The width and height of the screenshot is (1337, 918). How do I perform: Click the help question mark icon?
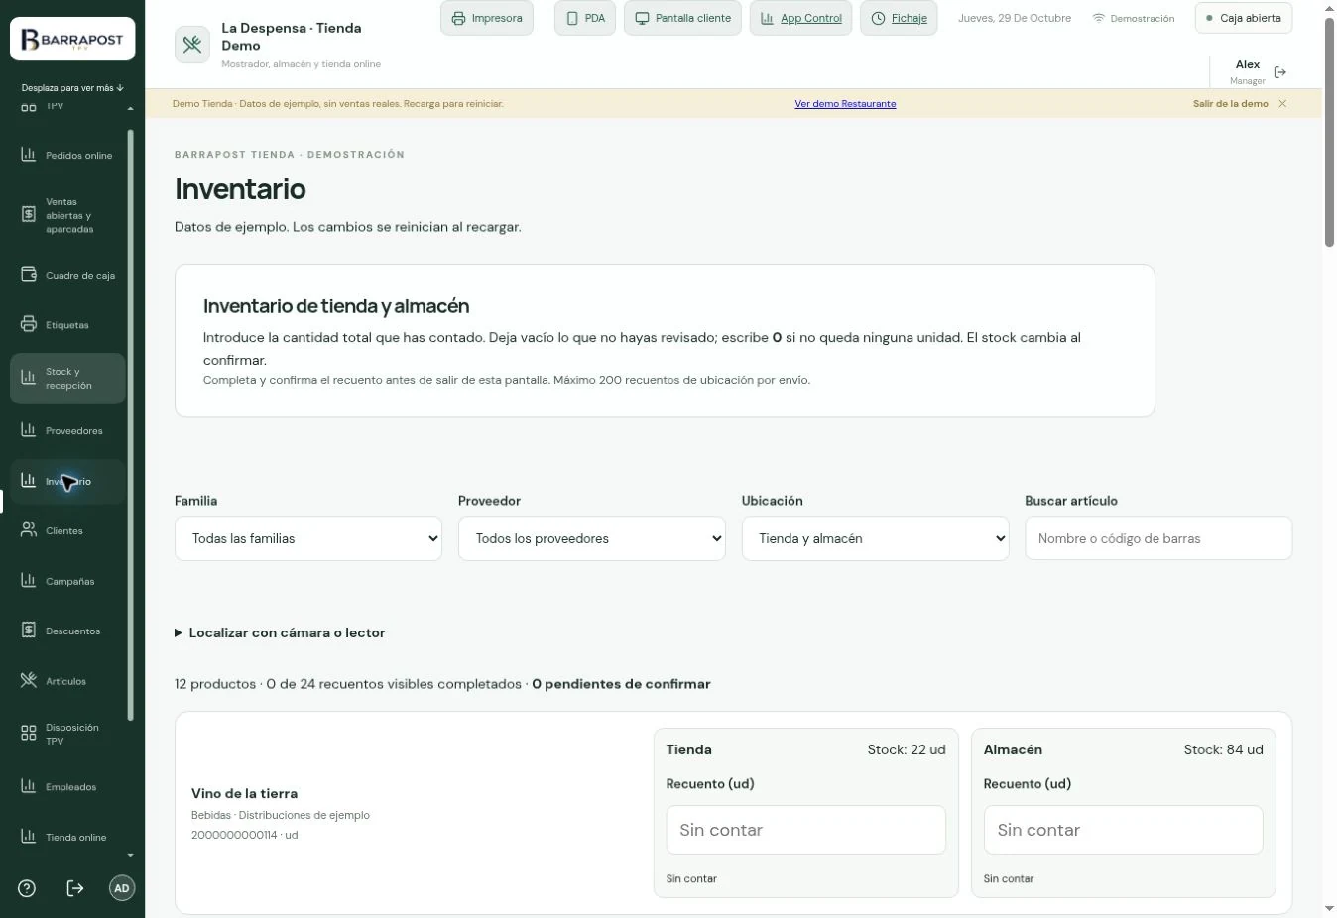(27, 888)
